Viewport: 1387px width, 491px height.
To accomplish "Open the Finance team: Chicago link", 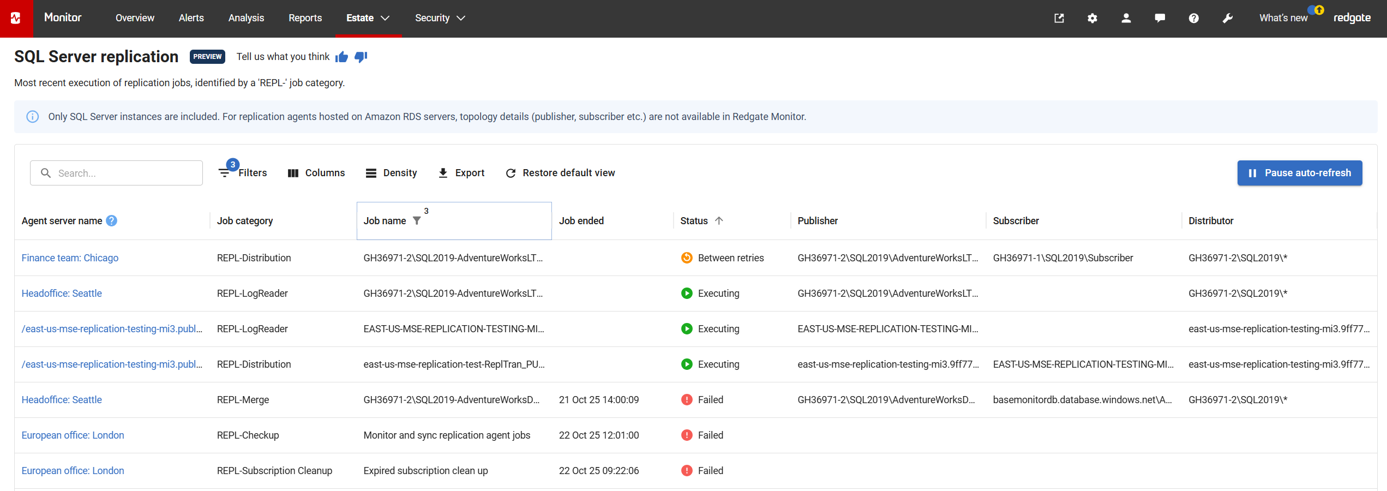I will 70,258.
